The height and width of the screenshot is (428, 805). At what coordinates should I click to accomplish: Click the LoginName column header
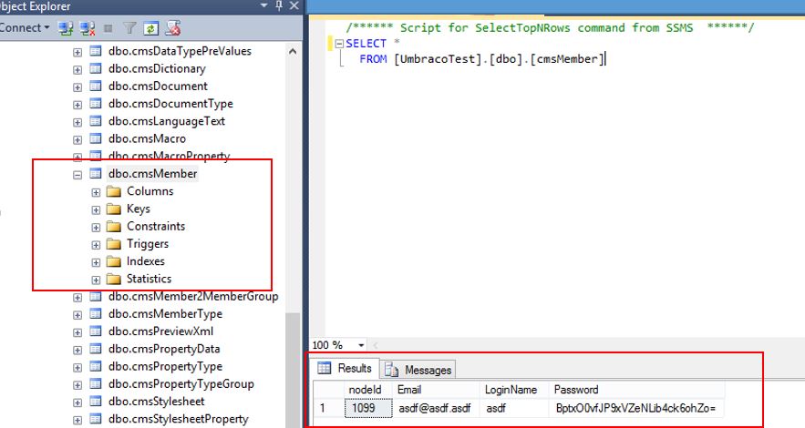click(514, 390)
